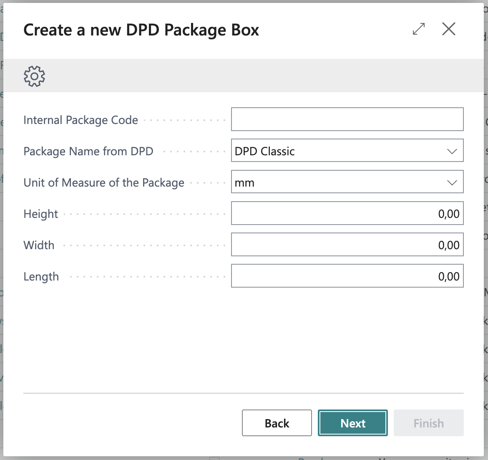
Task: Click the Height field label
Action: click(41, 214)
